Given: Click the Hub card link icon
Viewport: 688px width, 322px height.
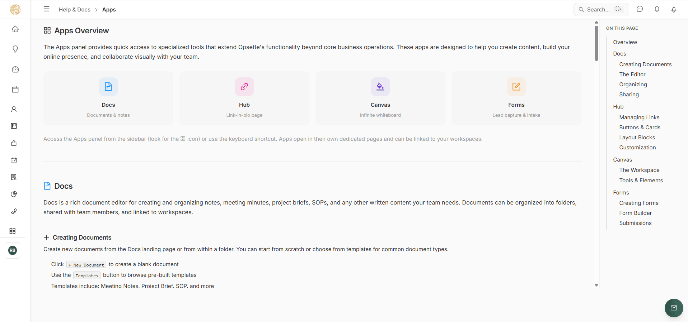Looking at the screenshot, I should point(244,87).
